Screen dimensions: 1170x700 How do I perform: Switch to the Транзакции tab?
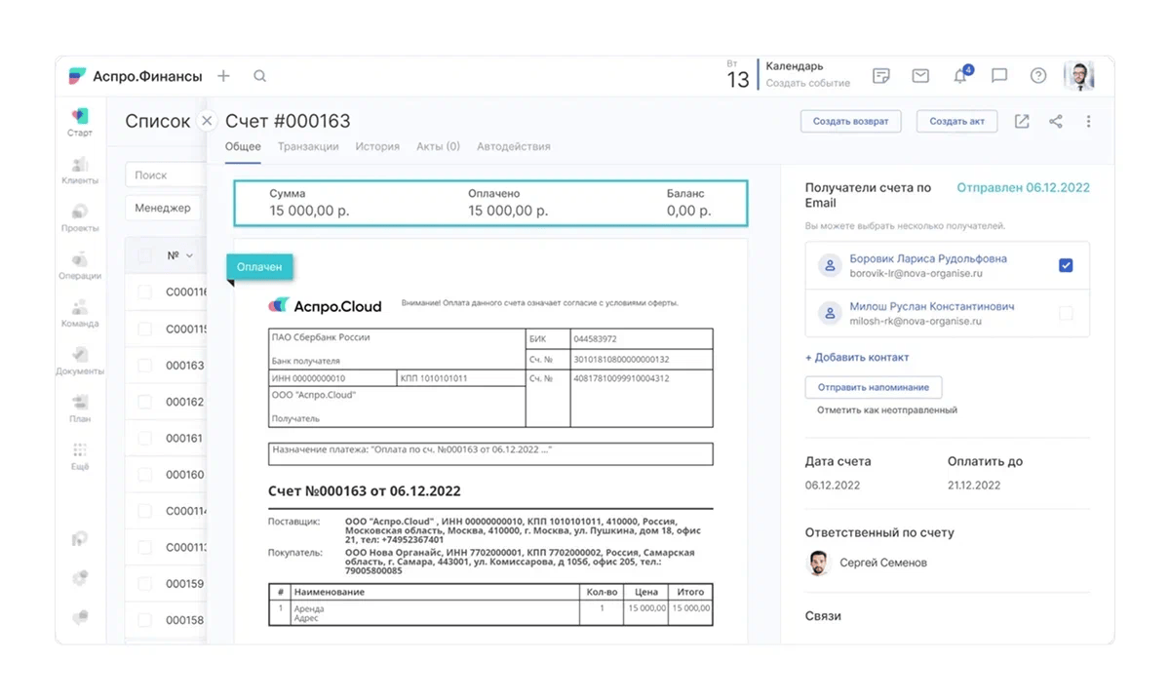coord(308,146)
